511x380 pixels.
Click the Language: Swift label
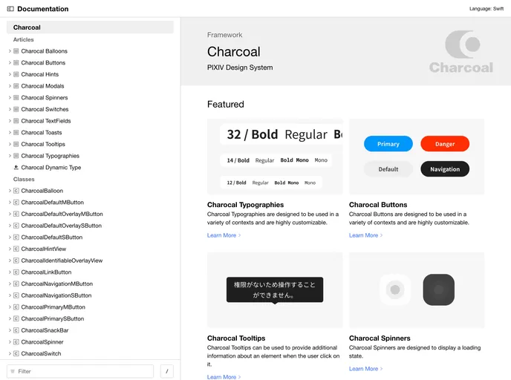(486, 9)
